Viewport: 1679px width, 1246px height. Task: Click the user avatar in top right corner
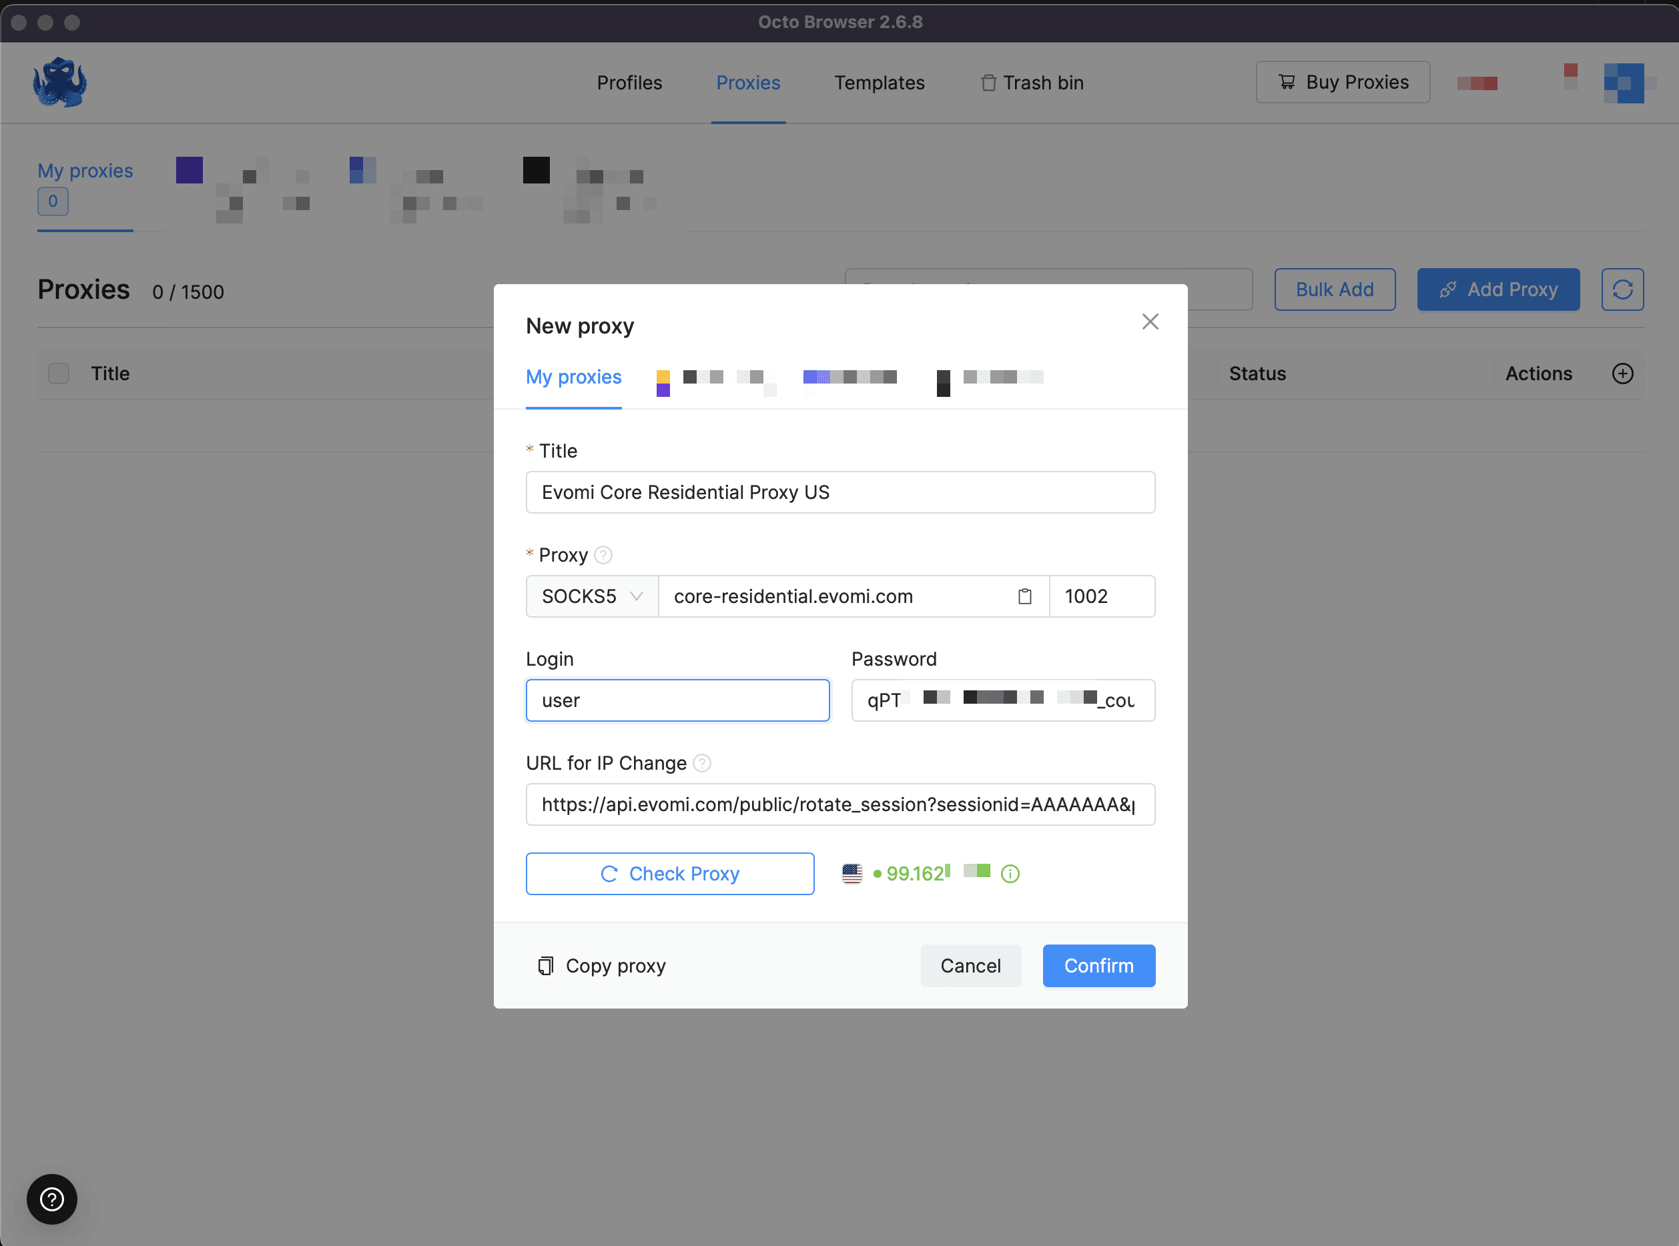coord(1624,83)
